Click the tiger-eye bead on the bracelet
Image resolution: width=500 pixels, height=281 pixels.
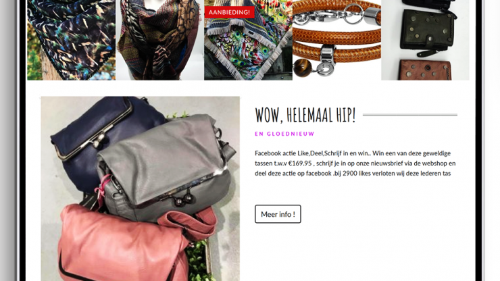(x=302, y=68)
